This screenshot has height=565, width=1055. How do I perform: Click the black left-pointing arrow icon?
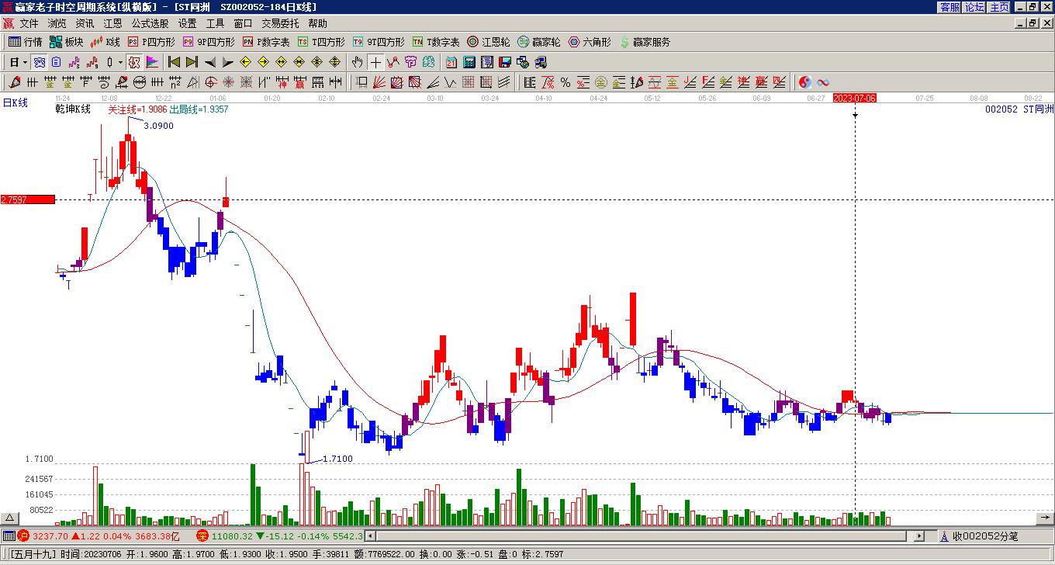pyautogui.click(x=209, y=62)
